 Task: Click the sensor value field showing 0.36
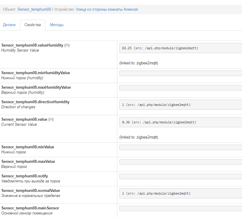click(x=180, y=122)
